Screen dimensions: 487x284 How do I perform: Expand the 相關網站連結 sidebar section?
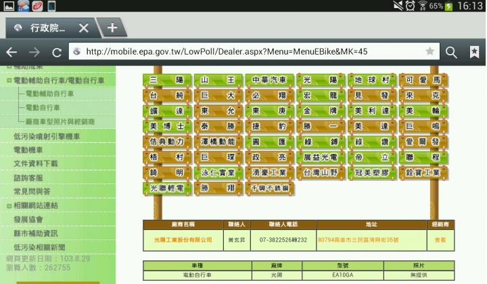tap(9, 206)
